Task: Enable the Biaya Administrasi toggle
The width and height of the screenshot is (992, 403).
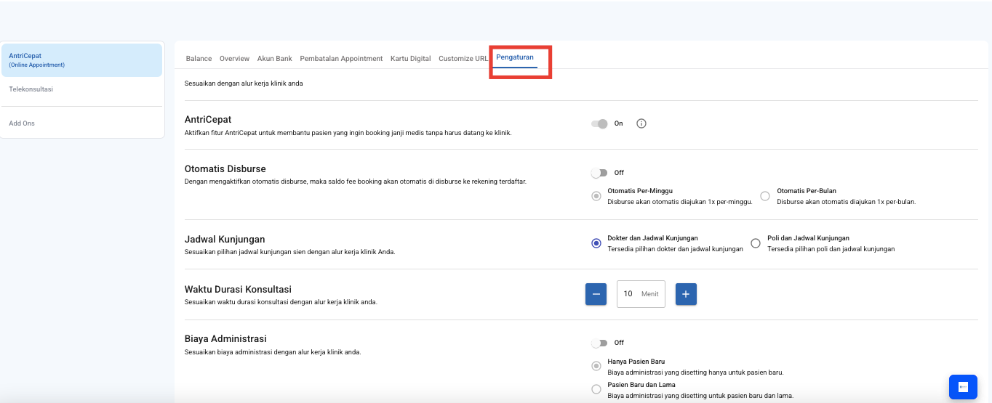Action: pos(599,343)
